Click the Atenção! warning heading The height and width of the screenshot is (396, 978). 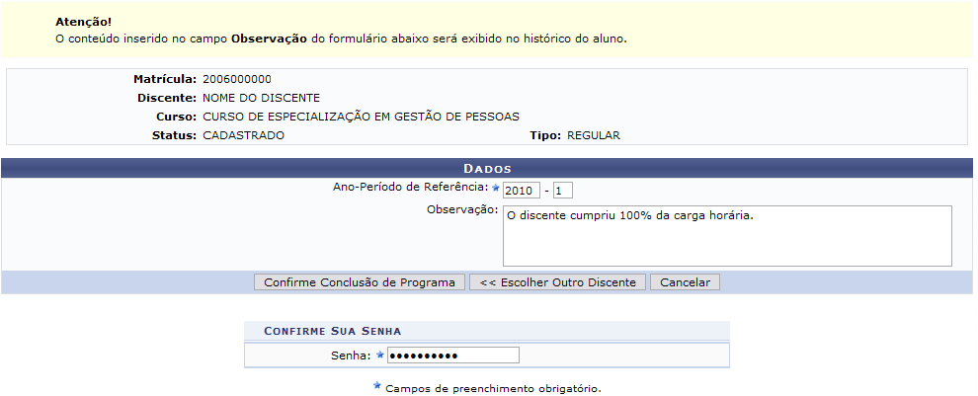click(84, 21)
